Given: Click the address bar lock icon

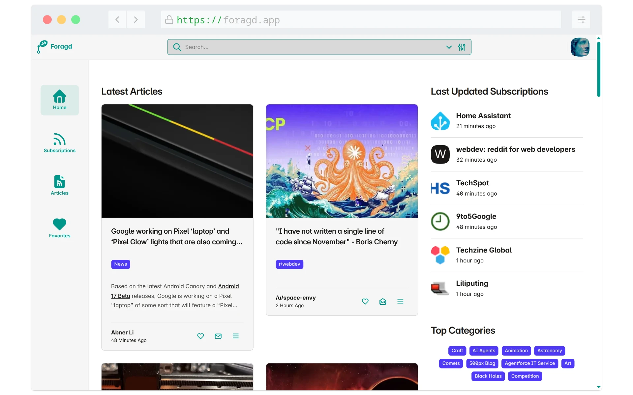Looking at the screenshot, I should click(x=169, y=20).
